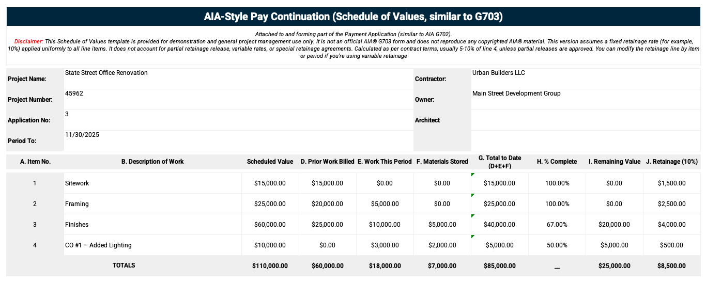Click the Finishes 67.00% complete cell

coord(557,225)
